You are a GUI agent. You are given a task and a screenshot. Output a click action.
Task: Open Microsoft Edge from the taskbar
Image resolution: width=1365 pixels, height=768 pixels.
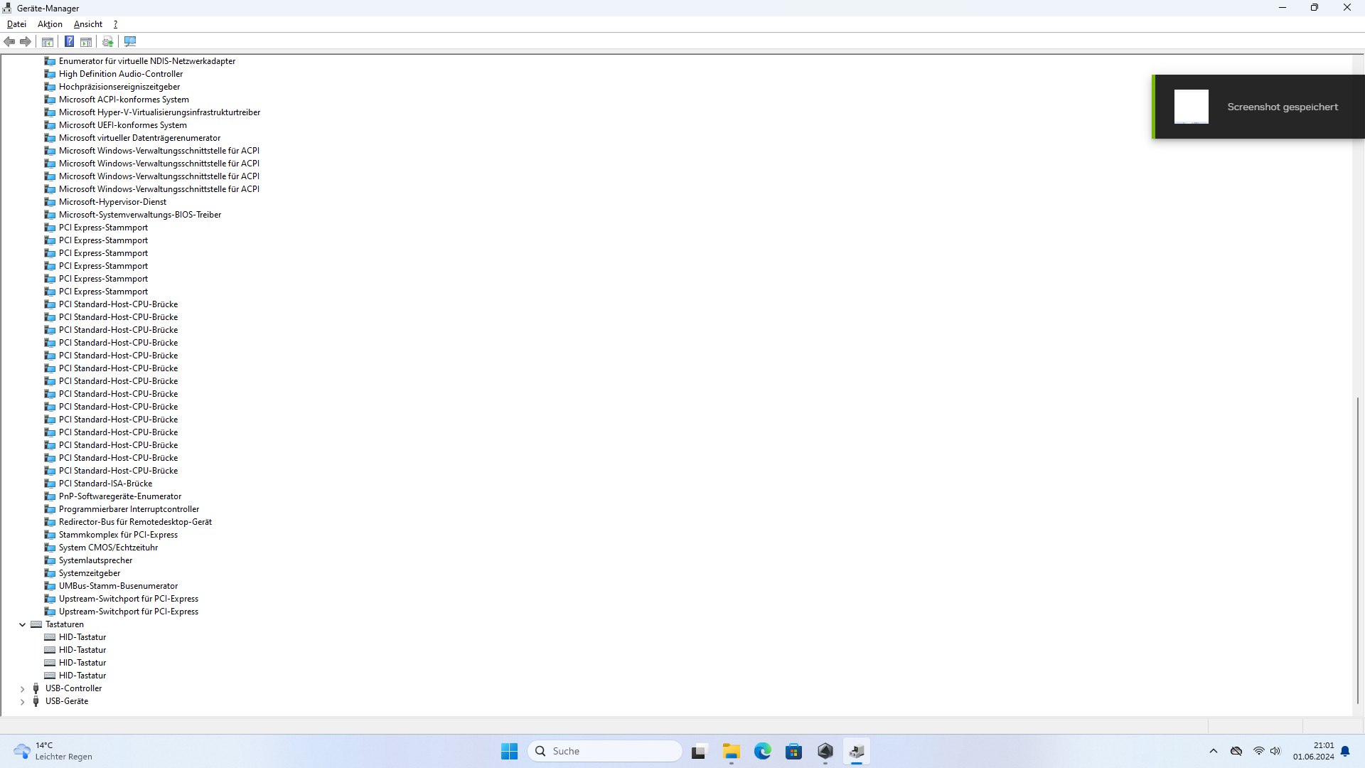point(763,752)
